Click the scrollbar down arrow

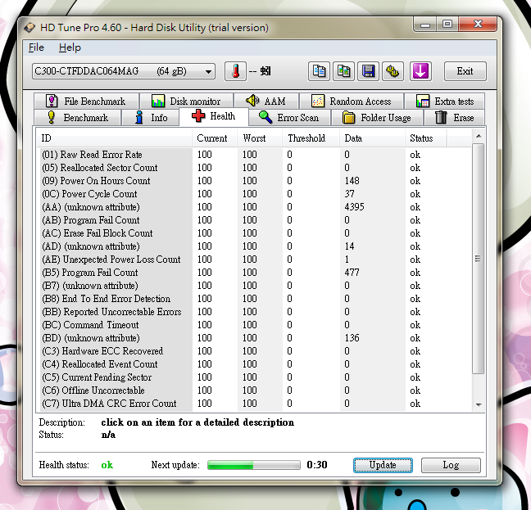(479, 405)
